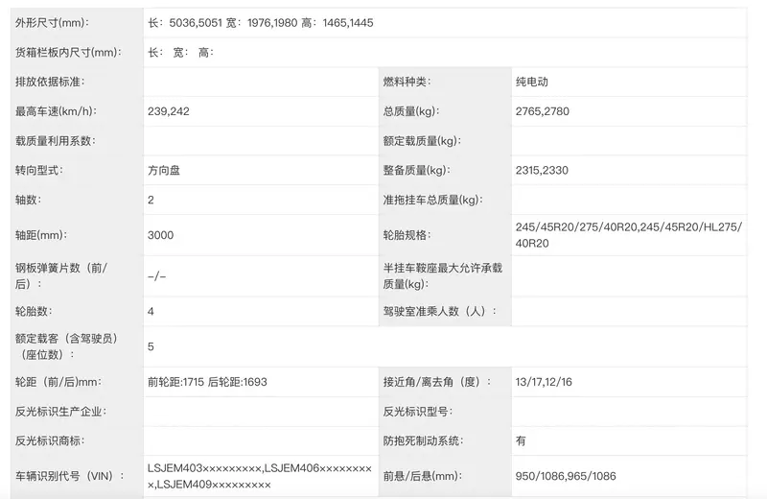The width and height of the screenshot is (767, 499).
Task: Click the 排放依据标准 label
Action: (52, 82)
